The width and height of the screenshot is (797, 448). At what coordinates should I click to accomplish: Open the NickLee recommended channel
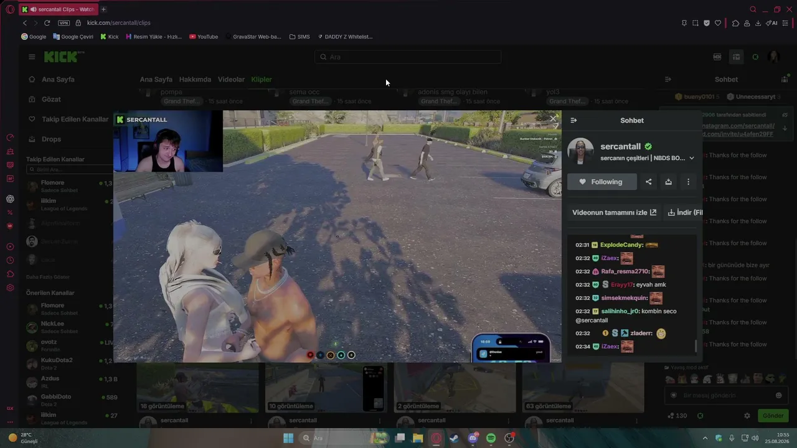(70, 327)
